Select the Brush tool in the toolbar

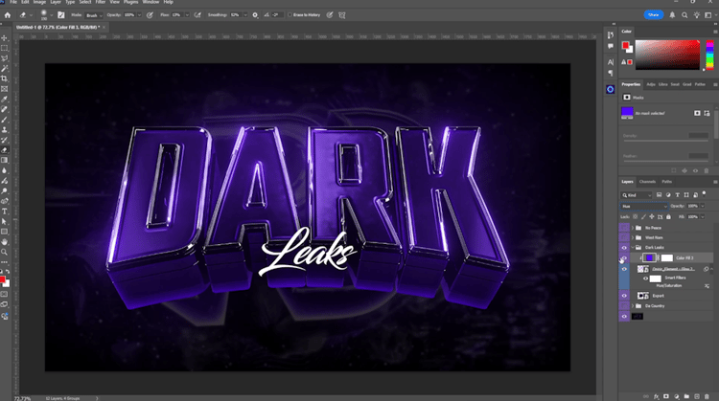pos(5,120)
